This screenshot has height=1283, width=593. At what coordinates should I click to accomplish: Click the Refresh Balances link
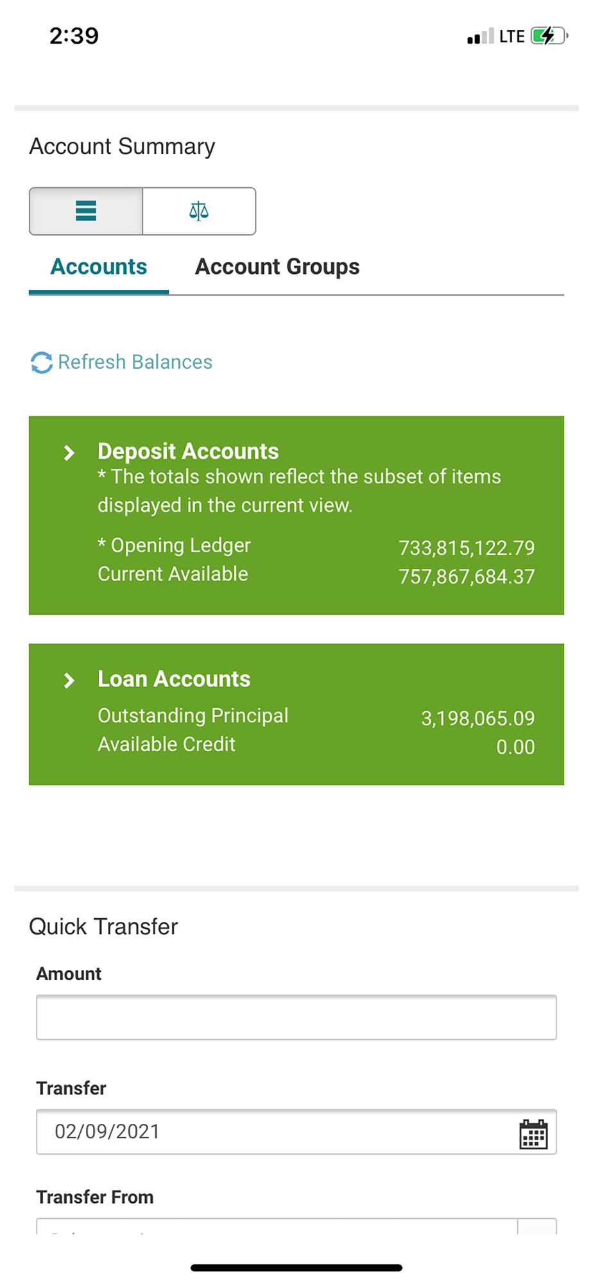[135, 362]
